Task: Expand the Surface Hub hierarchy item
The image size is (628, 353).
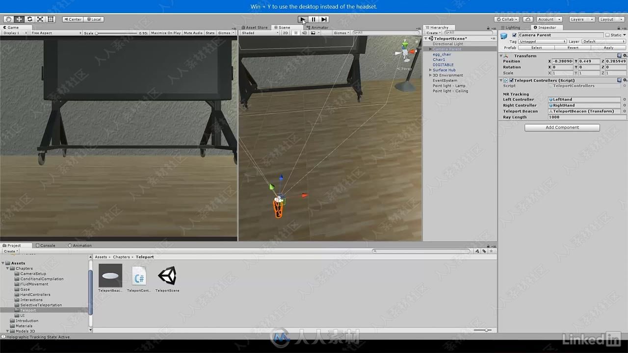Action: [430, 70]
